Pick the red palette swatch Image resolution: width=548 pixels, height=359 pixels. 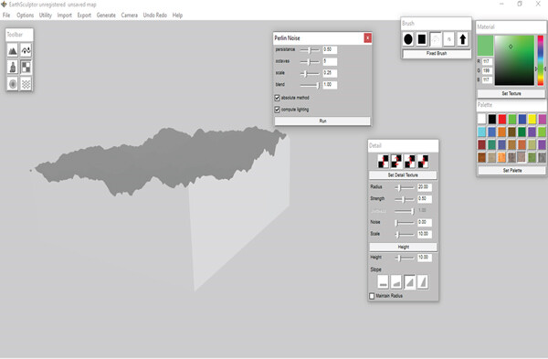point(502,119)
